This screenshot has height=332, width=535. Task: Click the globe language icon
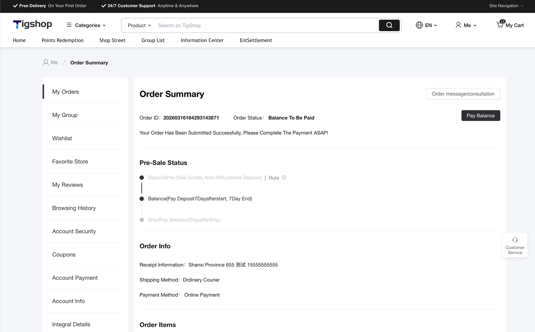[x=419, y=25]
